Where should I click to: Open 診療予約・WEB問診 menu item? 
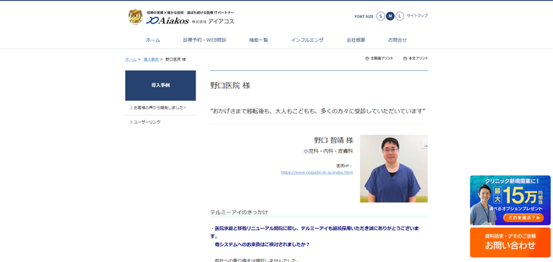coord(205,40)
